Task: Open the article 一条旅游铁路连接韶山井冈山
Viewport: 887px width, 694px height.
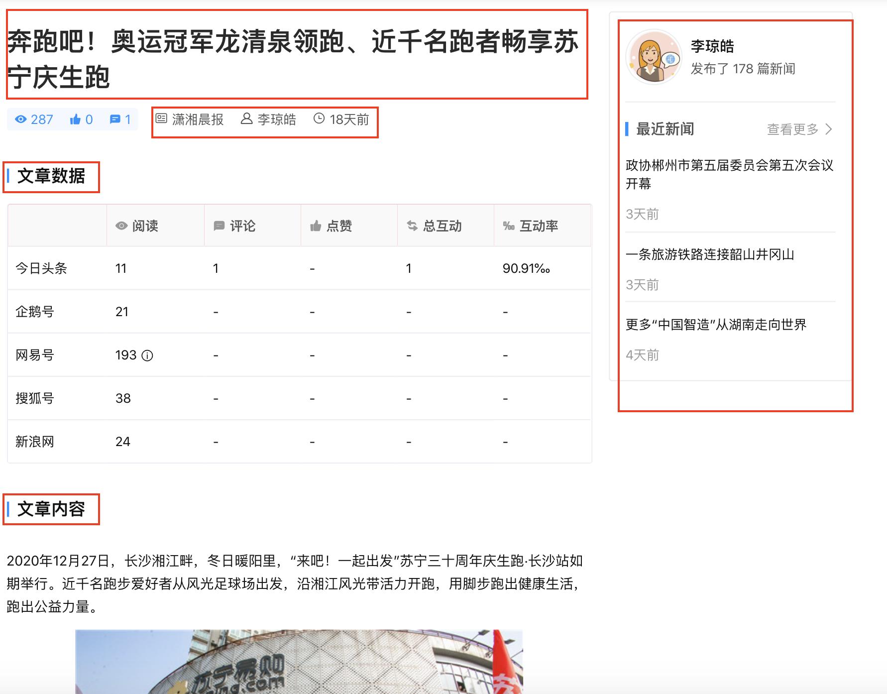Action: [711, 255]
